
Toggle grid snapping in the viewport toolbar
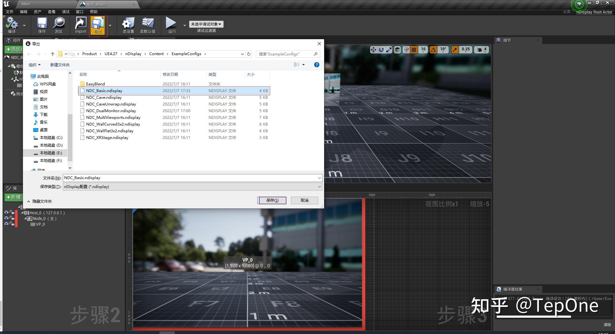coord(414,50)
